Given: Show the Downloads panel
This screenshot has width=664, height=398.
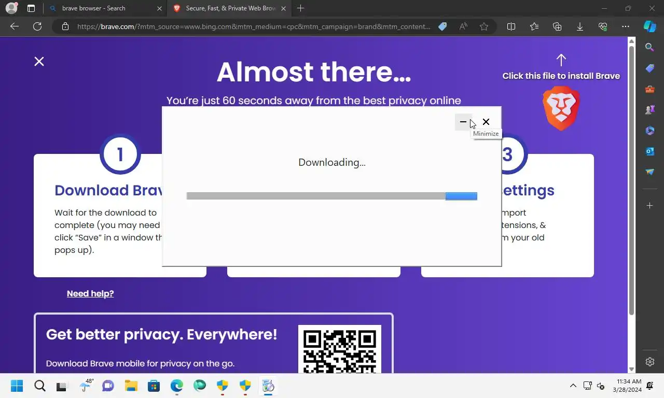Looking at the screenshot, I should tap(580, 26).
